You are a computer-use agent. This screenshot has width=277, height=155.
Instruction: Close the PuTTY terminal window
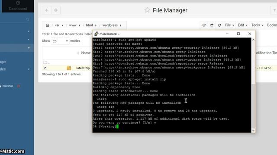(x=250, y=34)
